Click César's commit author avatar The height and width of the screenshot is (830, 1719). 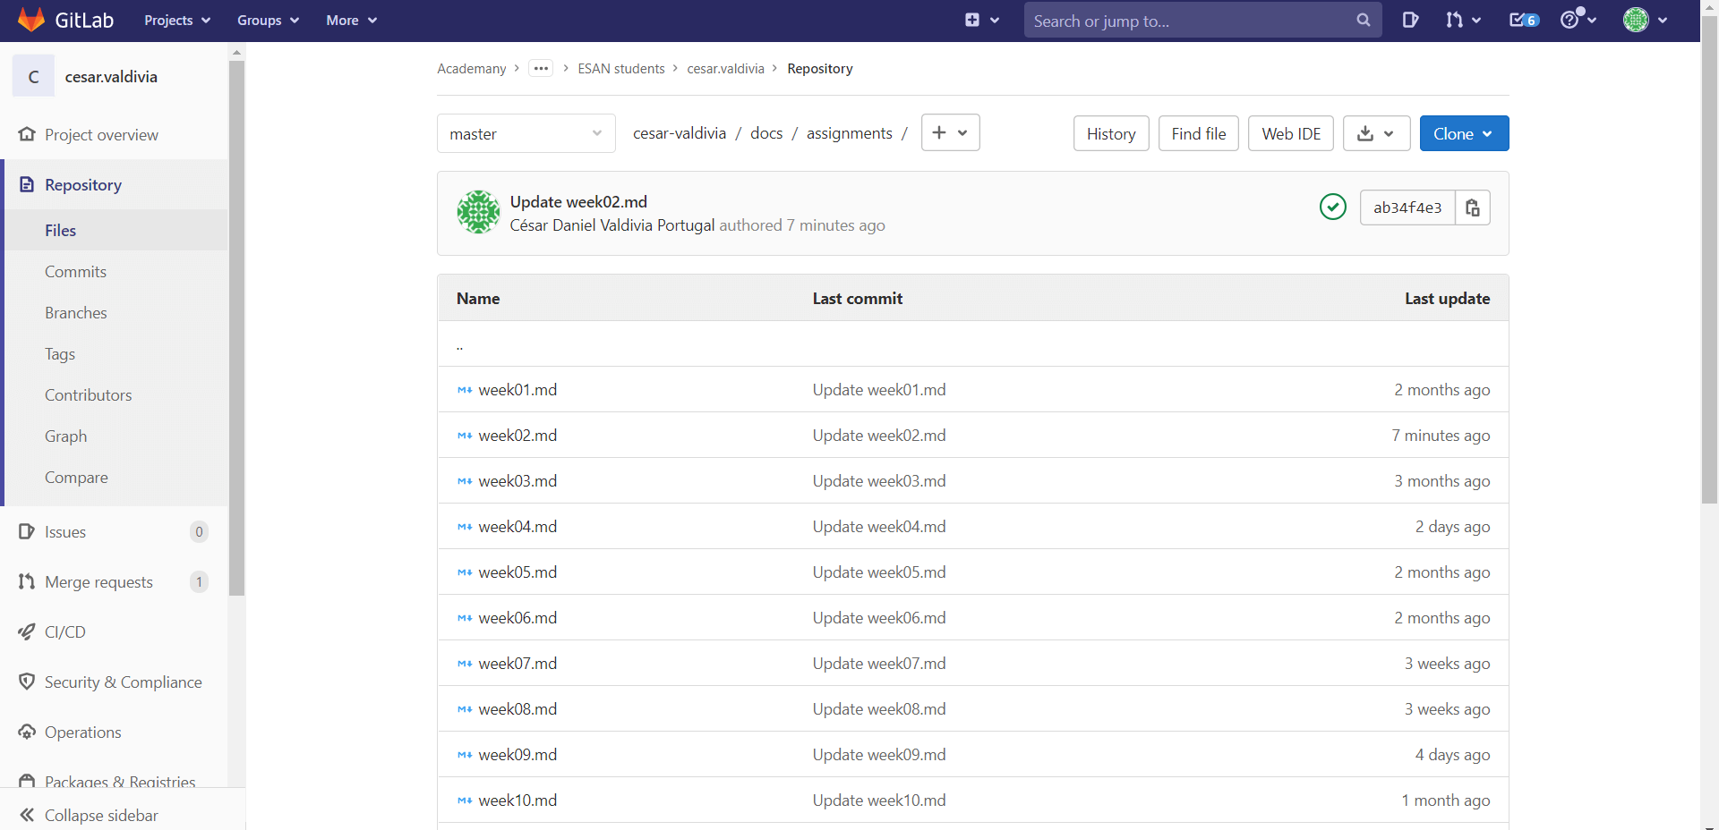[479, 213]
